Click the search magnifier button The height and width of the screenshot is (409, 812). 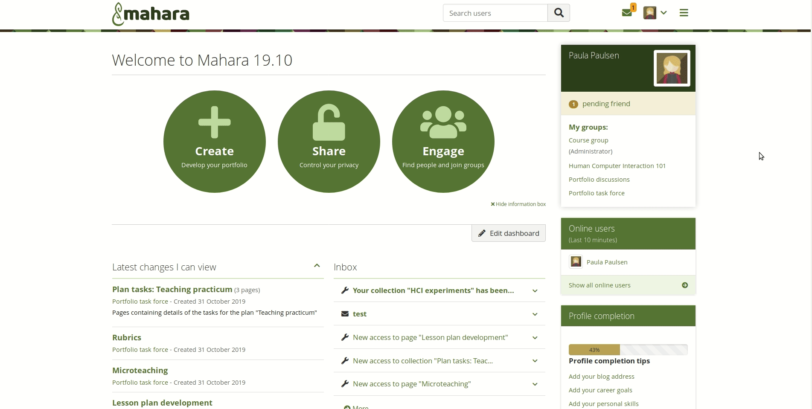[x=559, y=13]
